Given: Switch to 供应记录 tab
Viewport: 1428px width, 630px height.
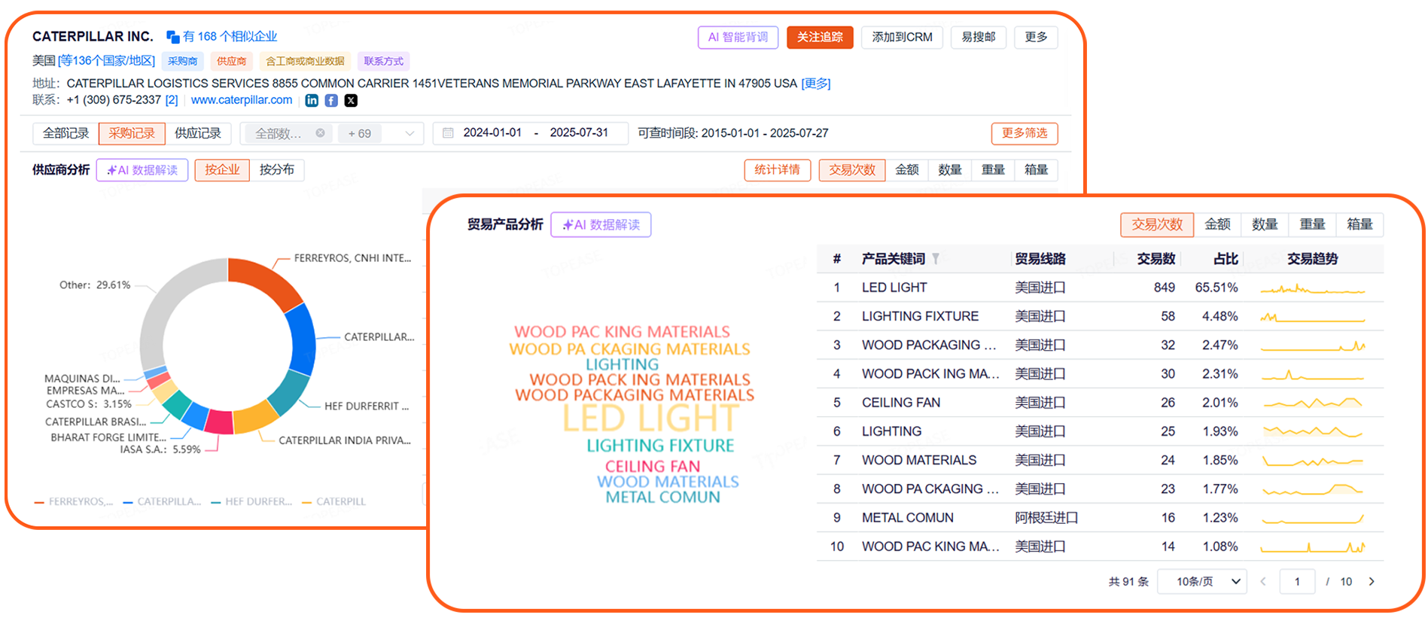Looking at the screenshot, I should click(198, 133).
